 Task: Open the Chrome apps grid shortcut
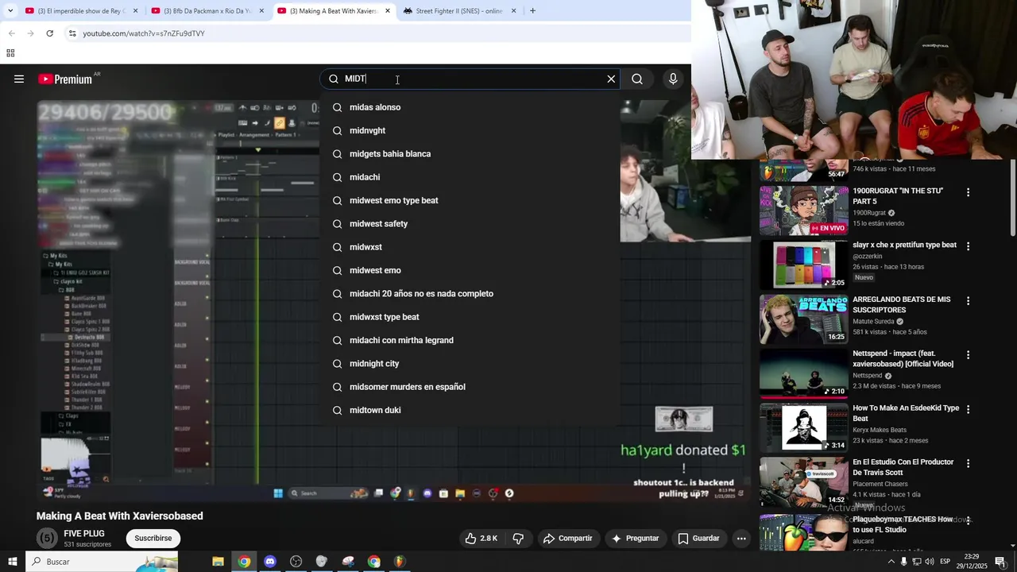click(10, 53)
